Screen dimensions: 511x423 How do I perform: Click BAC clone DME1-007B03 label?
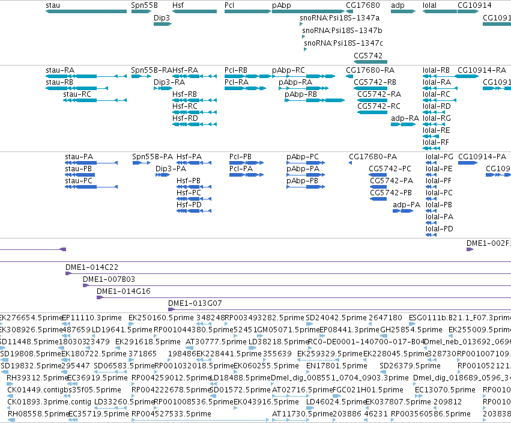coord(109,279)
